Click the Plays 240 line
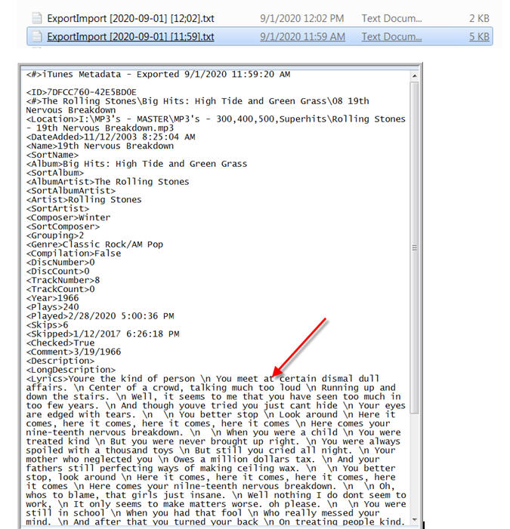Image resolution: width=510 pixels, height=529 pixels. tap(52, 307)
